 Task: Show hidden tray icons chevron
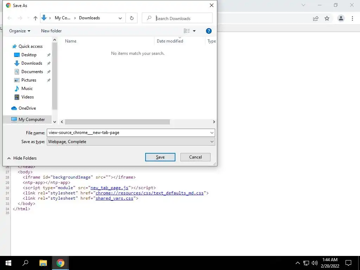tap(297, 263)
